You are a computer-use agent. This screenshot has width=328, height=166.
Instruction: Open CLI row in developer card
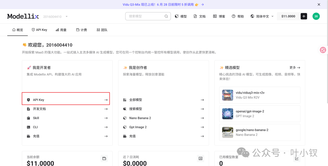click(x=67, y=127)
